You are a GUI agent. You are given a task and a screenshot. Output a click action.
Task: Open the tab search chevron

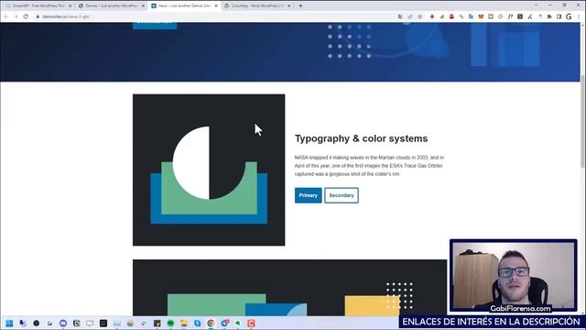click(537, 5)
